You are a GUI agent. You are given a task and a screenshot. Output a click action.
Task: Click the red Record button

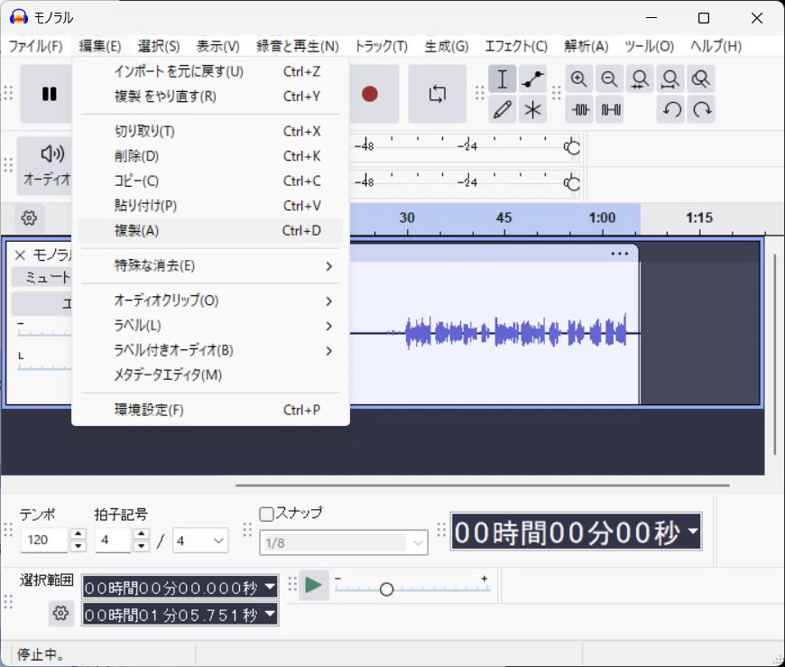(369, 94)
